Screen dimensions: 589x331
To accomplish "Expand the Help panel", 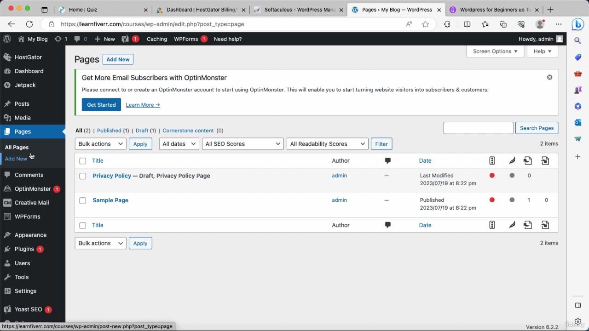I will click(543, 51).
